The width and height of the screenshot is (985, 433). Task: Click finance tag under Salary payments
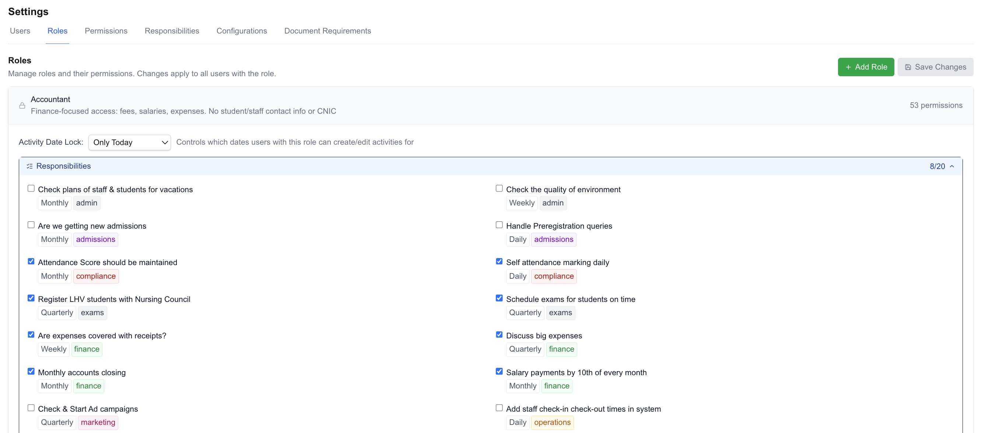pyautogui.click(x=556, y=386)
